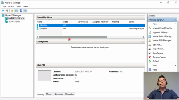This screenshot has width=179, height=100.
Task: Click the Forward arrow toolbar icon
Action: tap(7, 11)
